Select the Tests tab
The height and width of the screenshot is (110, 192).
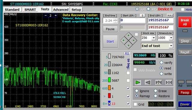click(x=45, y=9)
